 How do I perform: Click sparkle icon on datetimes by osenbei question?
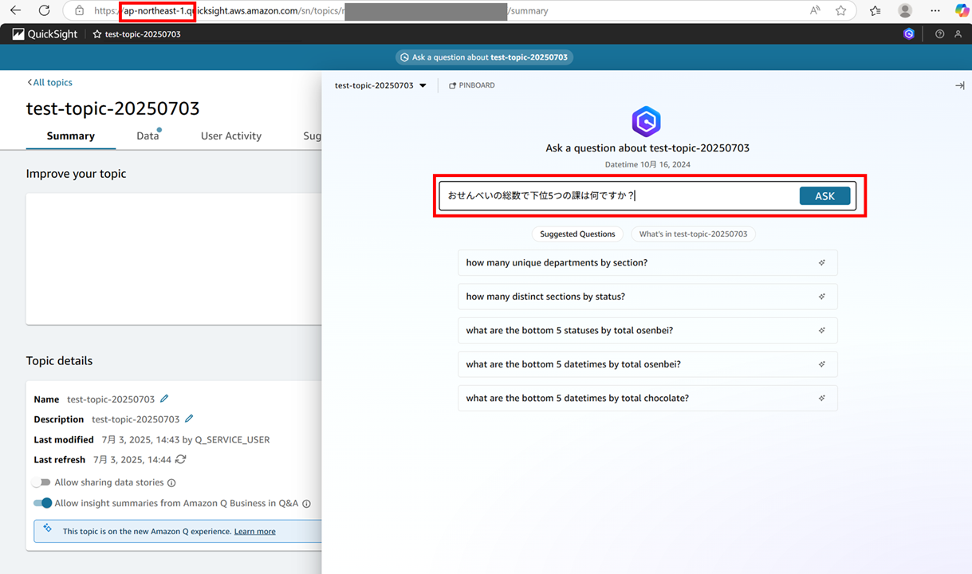822,364
